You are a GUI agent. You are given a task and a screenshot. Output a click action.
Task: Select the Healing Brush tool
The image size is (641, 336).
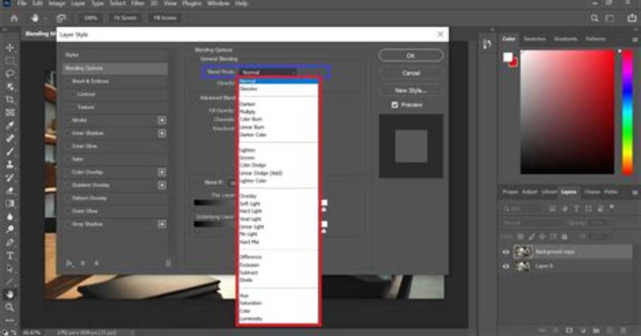10,139
